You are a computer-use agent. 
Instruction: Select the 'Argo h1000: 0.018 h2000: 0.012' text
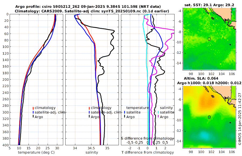pyautogui.click(x=209, y=83)
